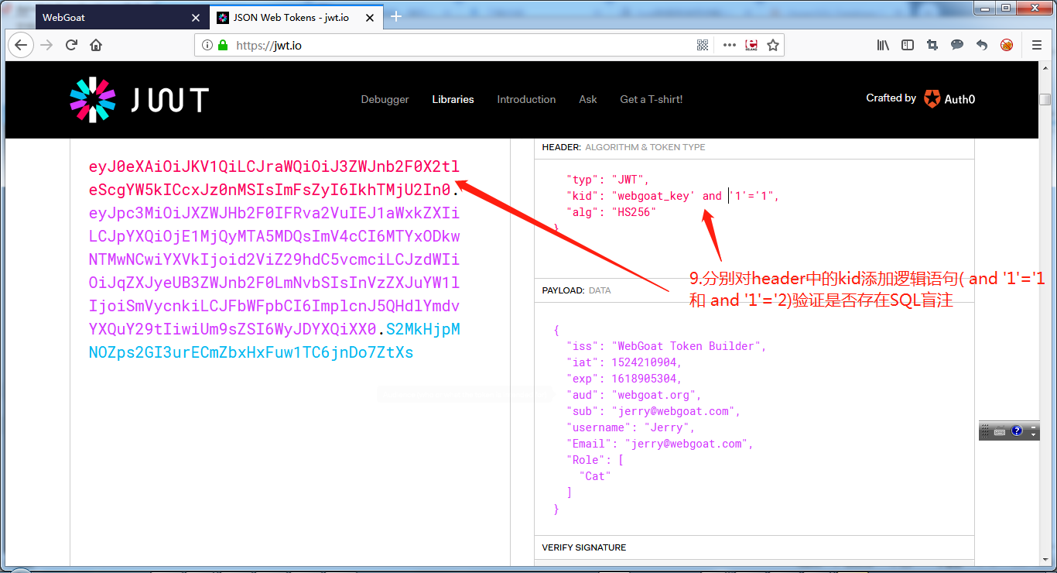Click the Crafted by text link
This screenshot has width=1057, height=573.
891,98
